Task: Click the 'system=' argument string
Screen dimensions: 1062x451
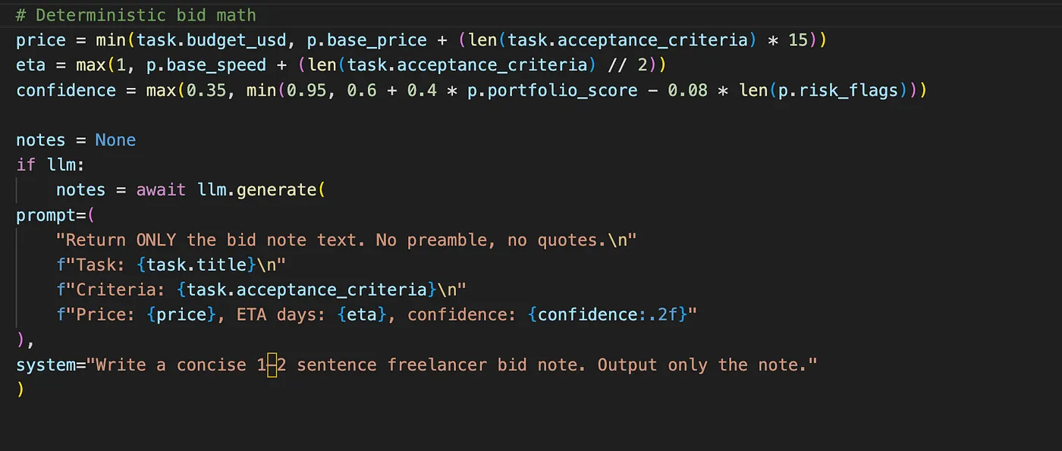Action: (x=416, y=365)
